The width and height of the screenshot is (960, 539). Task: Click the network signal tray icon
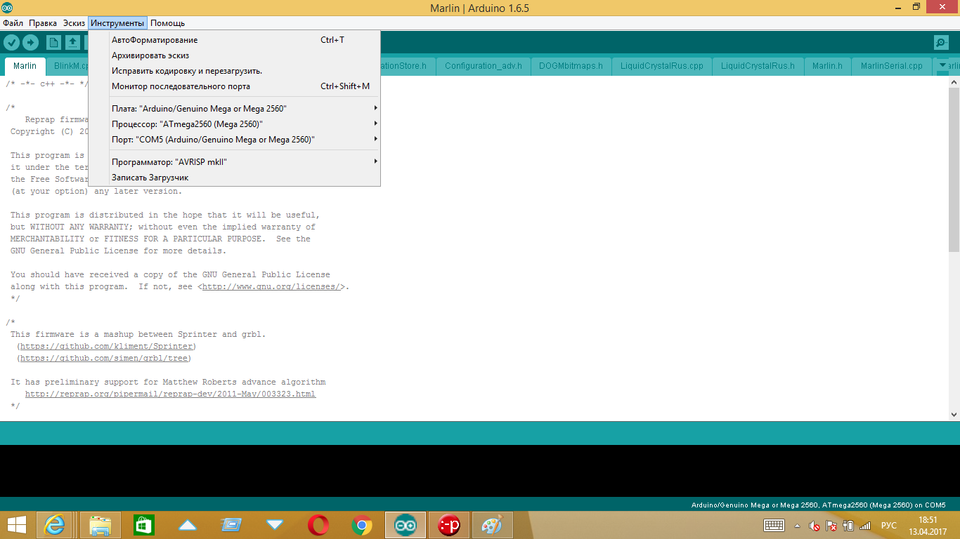pos(865,525)
